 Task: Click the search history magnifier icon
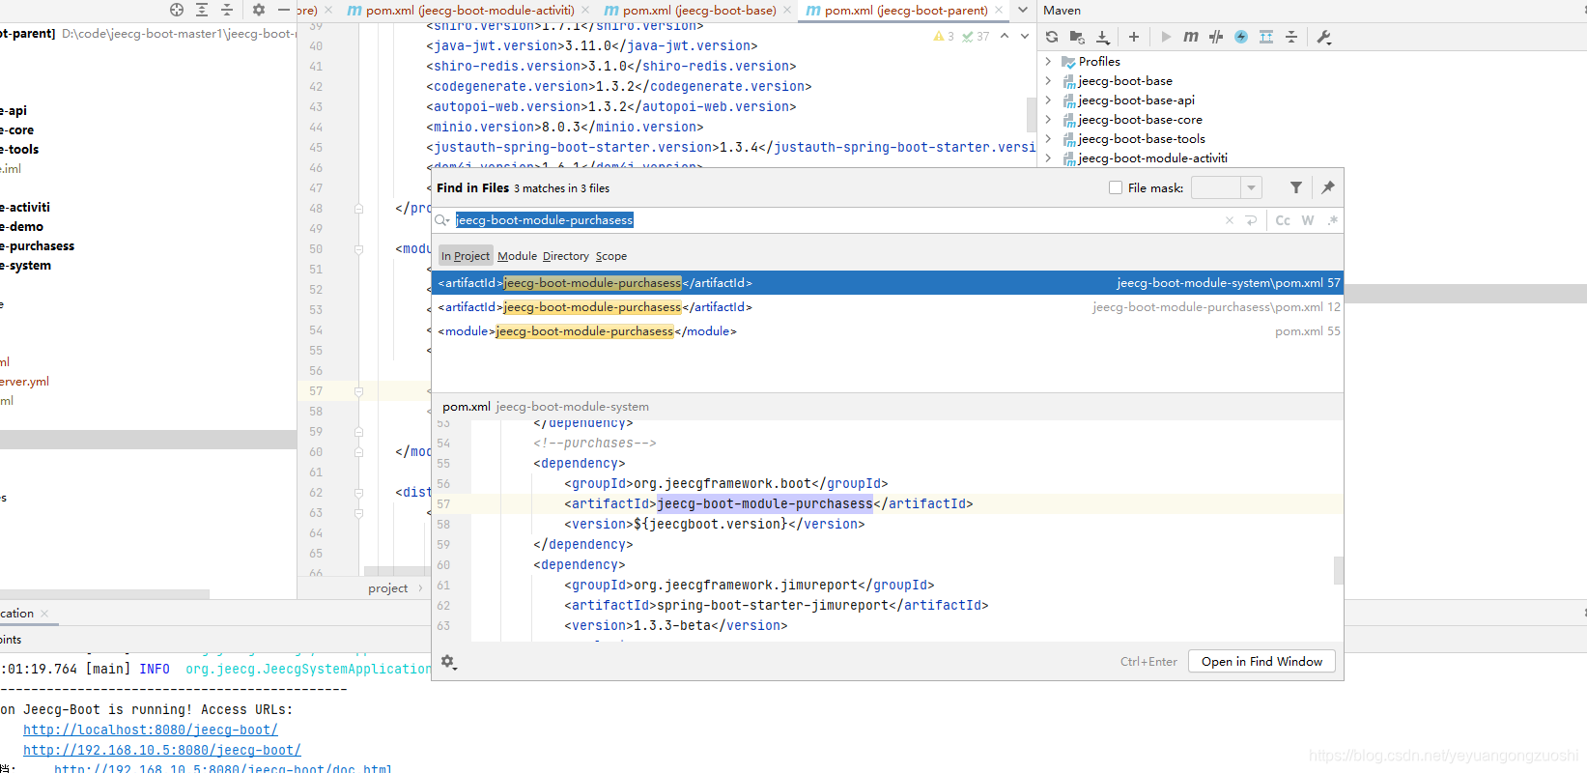point(442,220)
